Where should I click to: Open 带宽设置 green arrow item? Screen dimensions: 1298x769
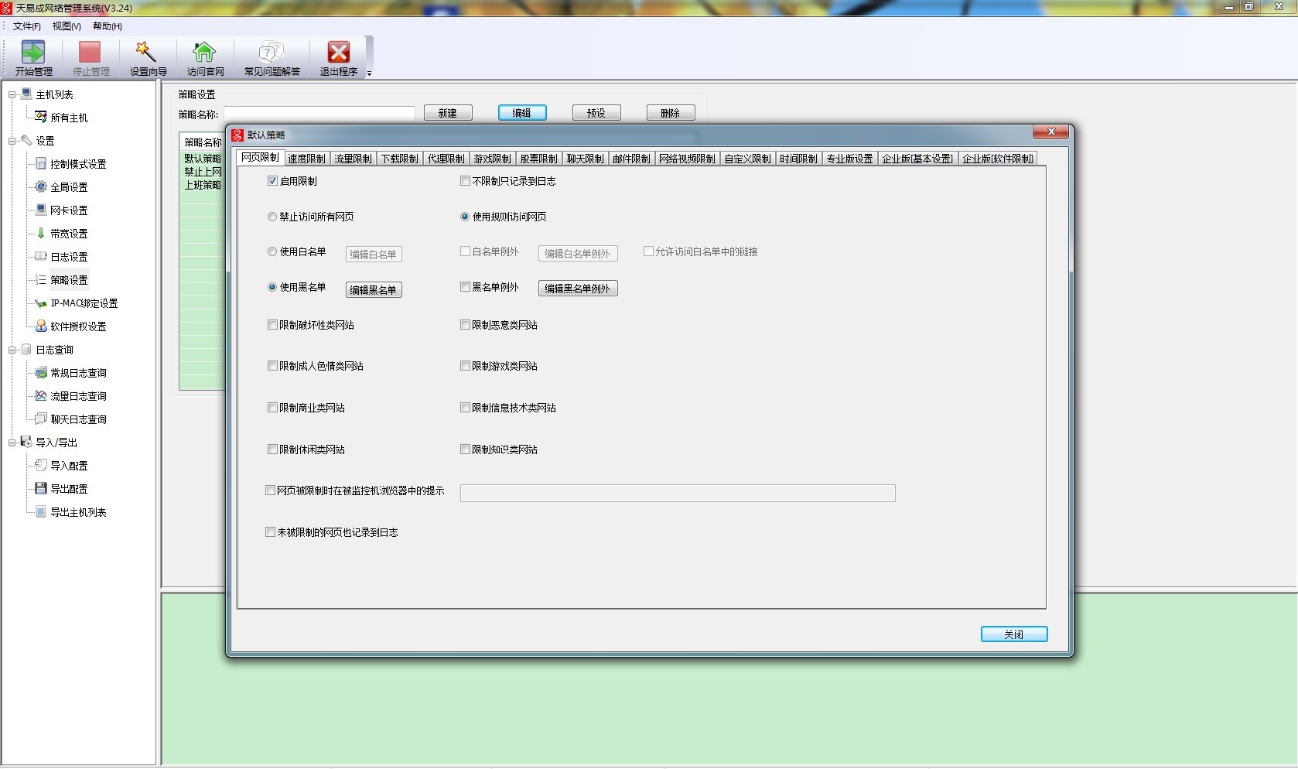point(41,233)
